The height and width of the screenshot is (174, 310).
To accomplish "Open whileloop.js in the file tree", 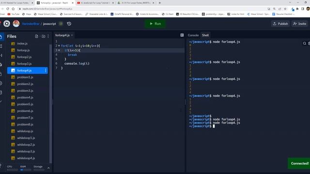I will [28, 131].
